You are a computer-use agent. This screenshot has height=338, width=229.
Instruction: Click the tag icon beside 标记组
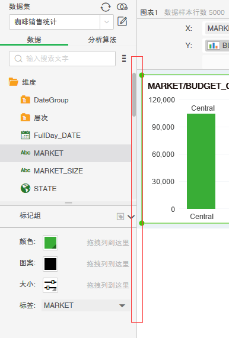click(x=120, y=217)
